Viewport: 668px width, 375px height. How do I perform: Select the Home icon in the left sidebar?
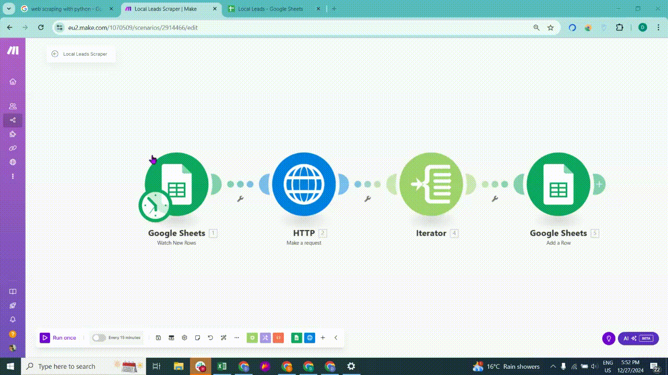[13, 81]
